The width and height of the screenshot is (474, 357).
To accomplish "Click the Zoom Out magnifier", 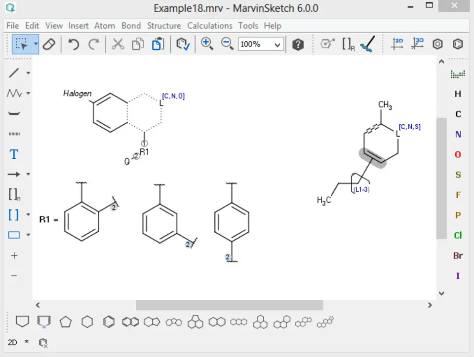I will (227, 44).
